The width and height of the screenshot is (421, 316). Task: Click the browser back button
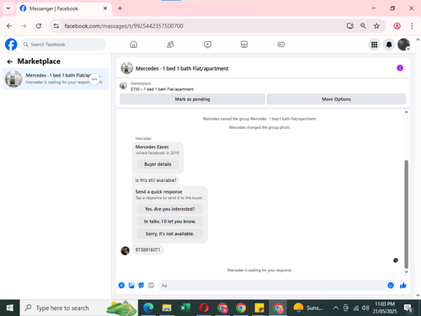click(x=9, y=26)
